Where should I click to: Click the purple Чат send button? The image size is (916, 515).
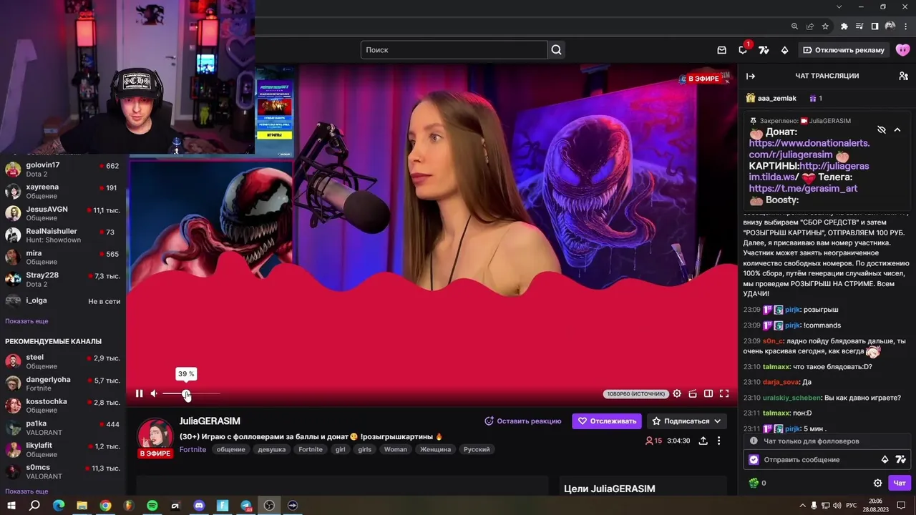point(900,484)
